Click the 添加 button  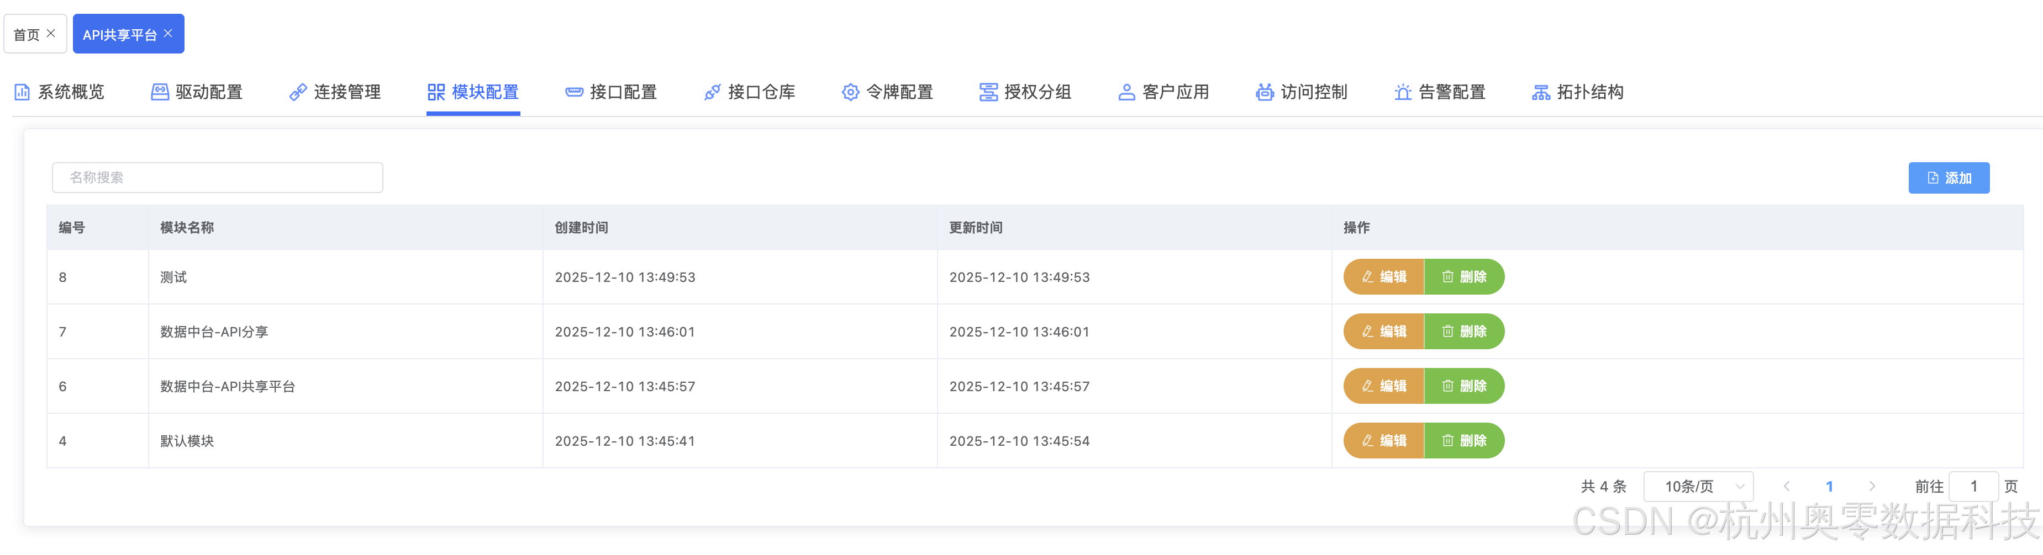coord(1949,178)
